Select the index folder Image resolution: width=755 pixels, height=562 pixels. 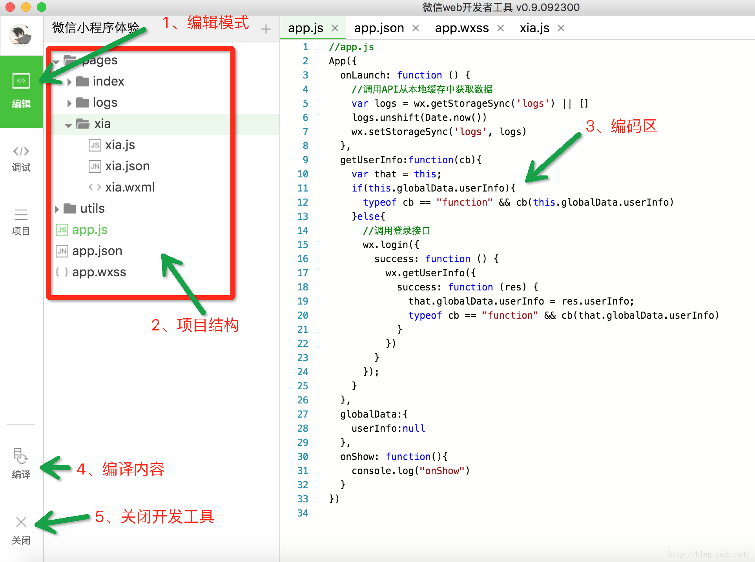[x=108, y=81]
